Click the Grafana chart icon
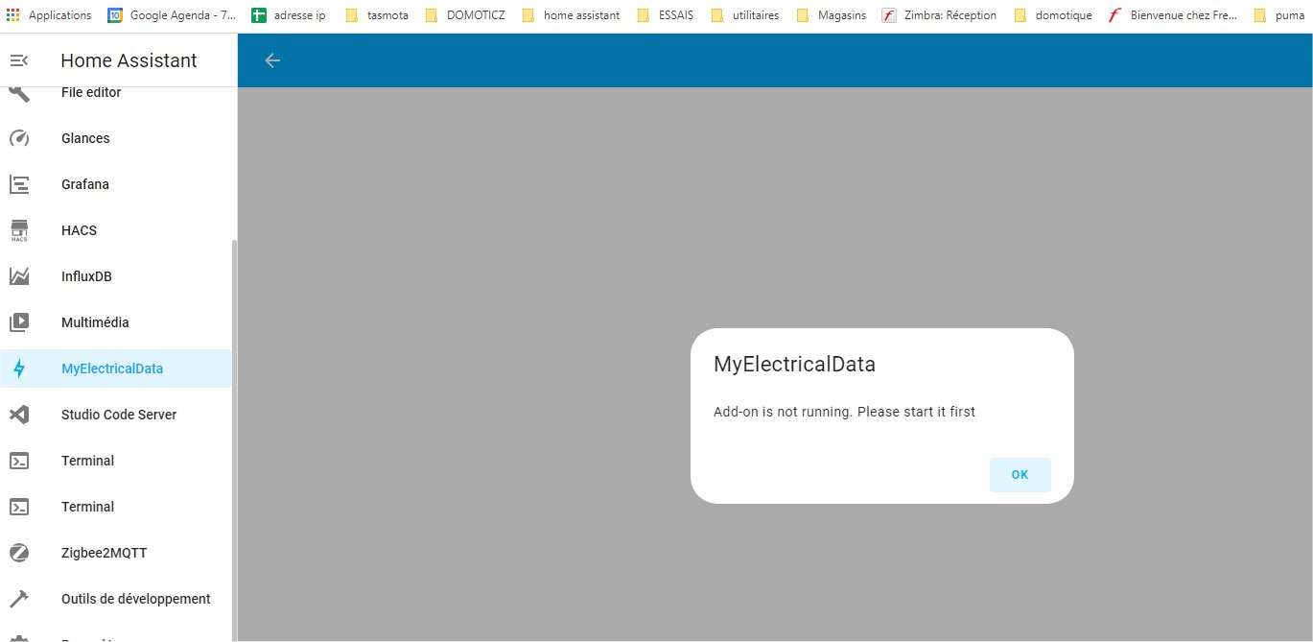 (x=19, y=184)
